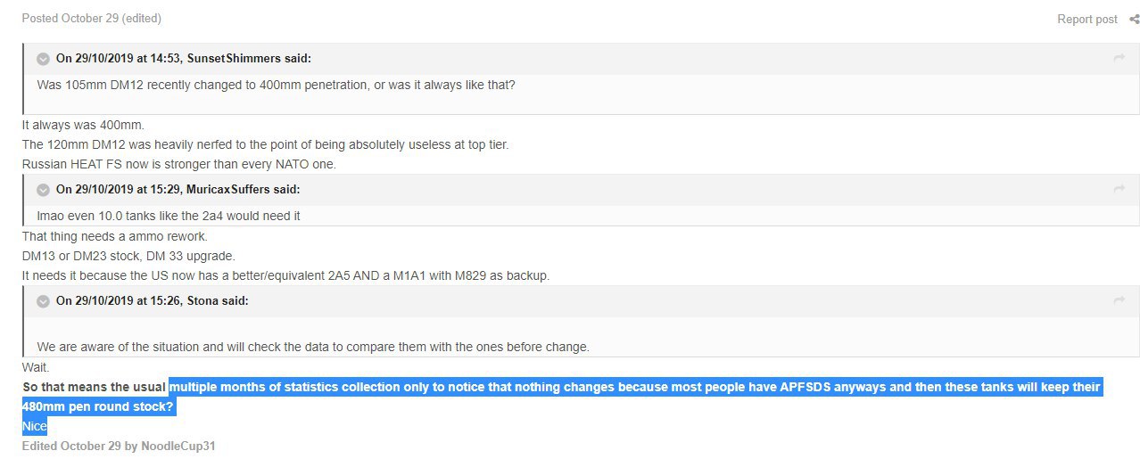Click "Edited October 29 by NoodleCup31" footer
Image resolution: width=1140 pixels, height=459 pixels.
[x=119, y=446]
